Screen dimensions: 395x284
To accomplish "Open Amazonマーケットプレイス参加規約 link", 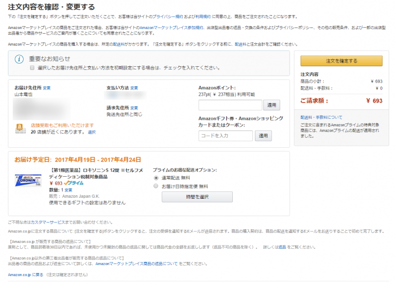I will coord(171,28).
